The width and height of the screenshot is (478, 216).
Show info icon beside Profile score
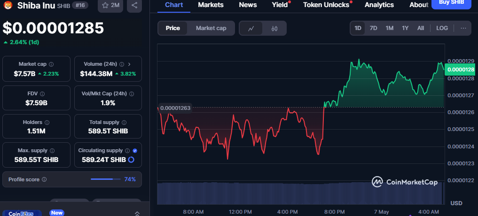[x=44, y=179]
